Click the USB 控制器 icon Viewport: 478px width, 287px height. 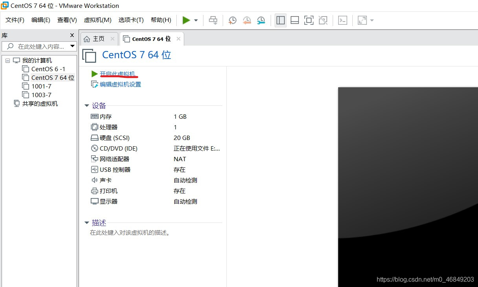pos(94,169)
